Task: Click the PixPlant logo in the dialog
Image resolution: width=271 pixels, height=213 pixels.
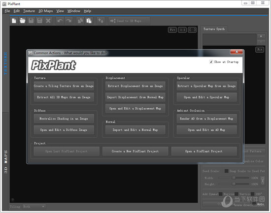Action: [53, 65]
